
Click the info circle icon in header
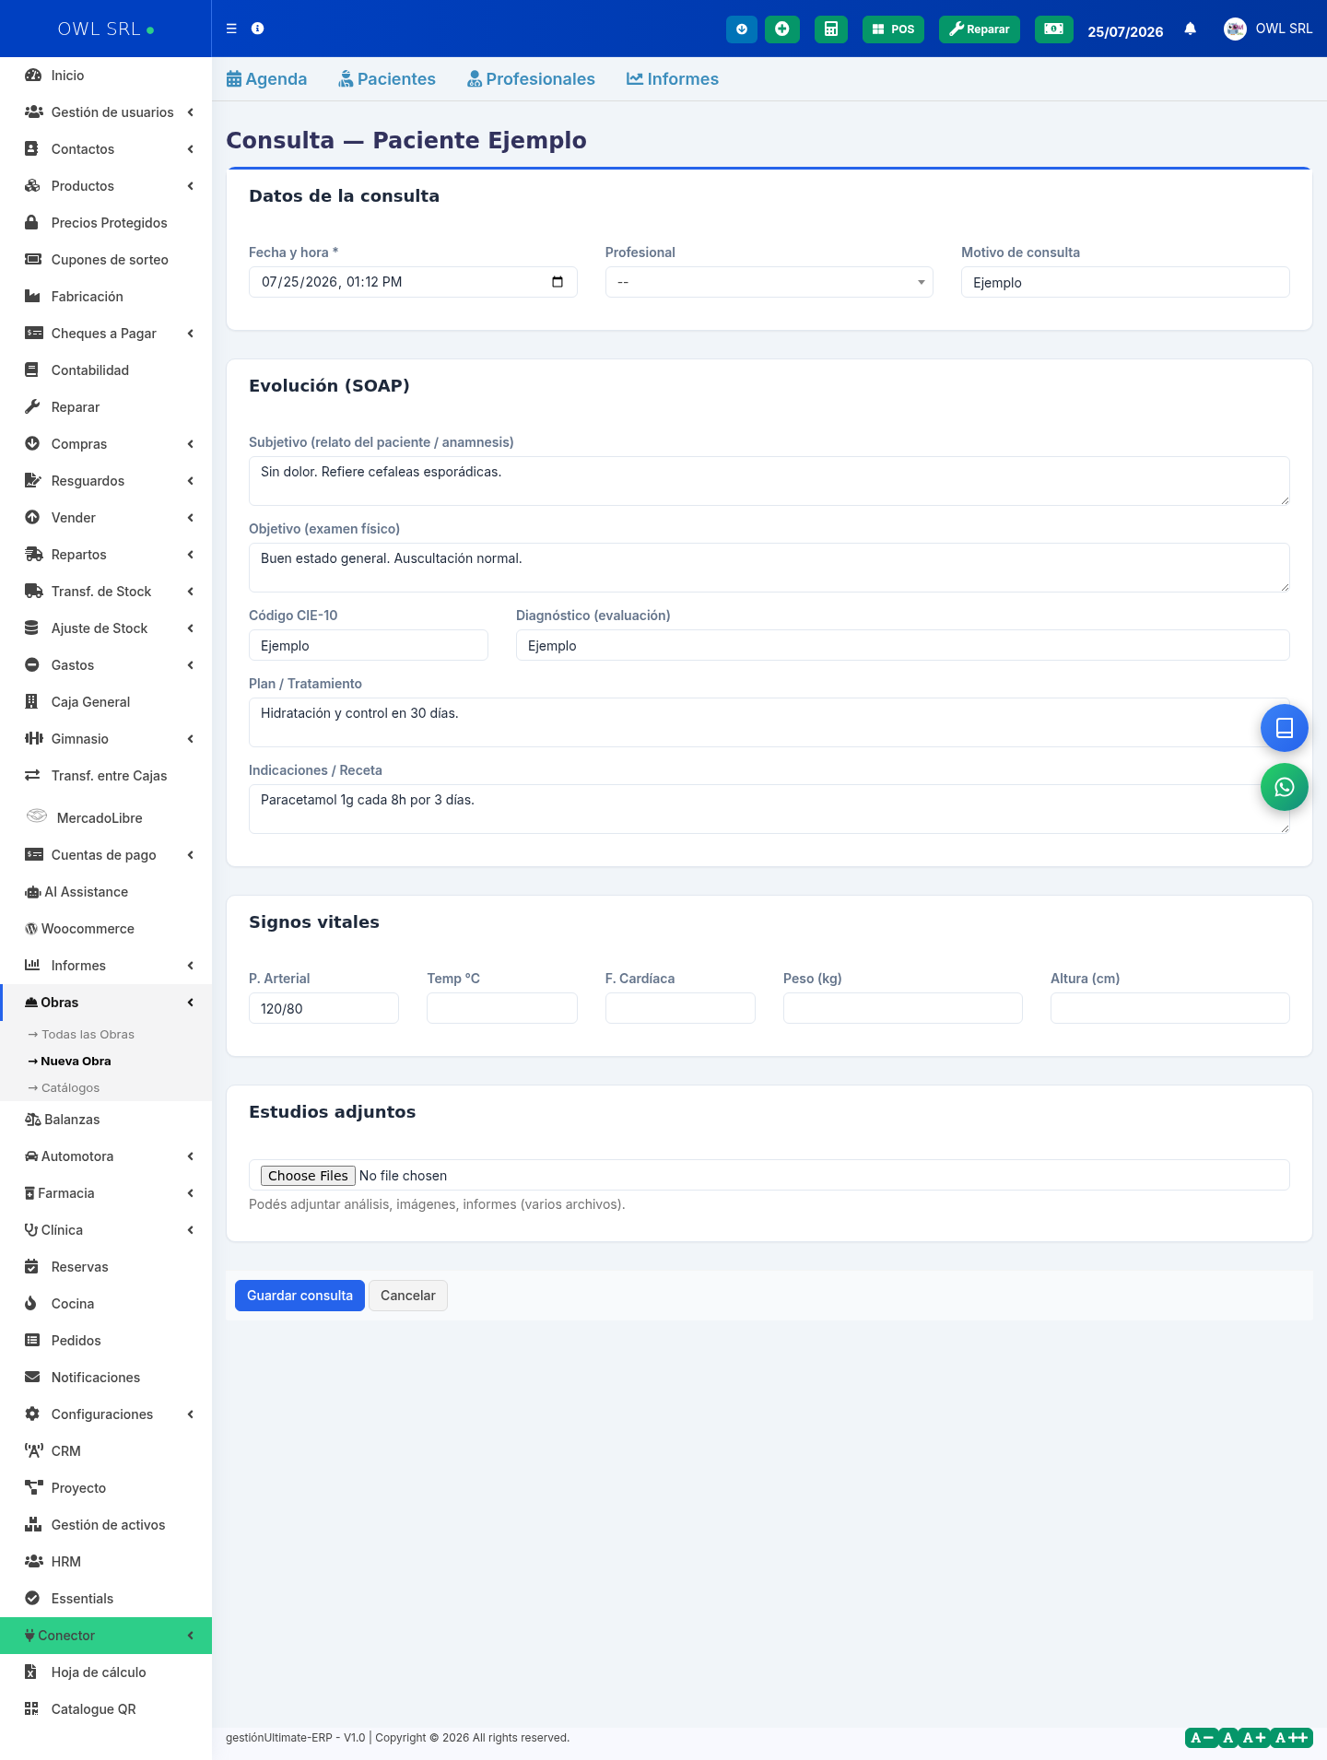[x=258, y=29]
